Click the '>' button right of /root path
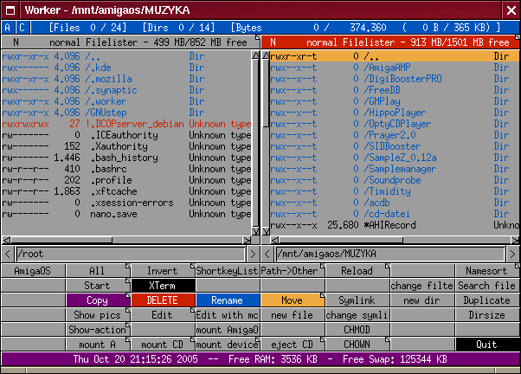 (254, 254)
